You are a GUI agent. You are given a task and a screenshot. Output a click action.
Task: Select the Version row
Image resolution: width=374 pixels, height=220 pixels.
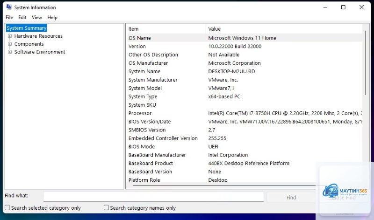[244, 47]
